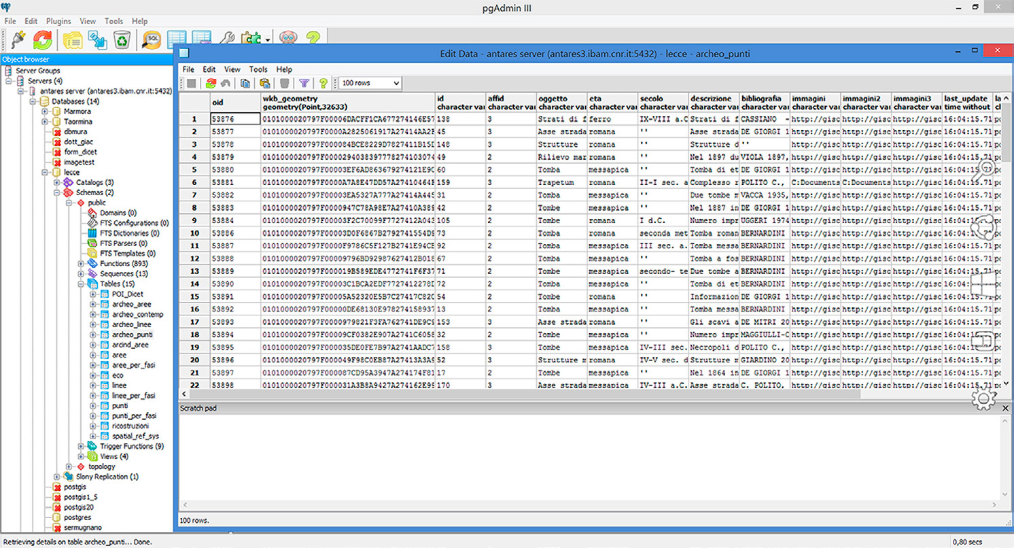Click the last_update column header
Viewport: 1014px width, 548px height.
tap(967, 102)
